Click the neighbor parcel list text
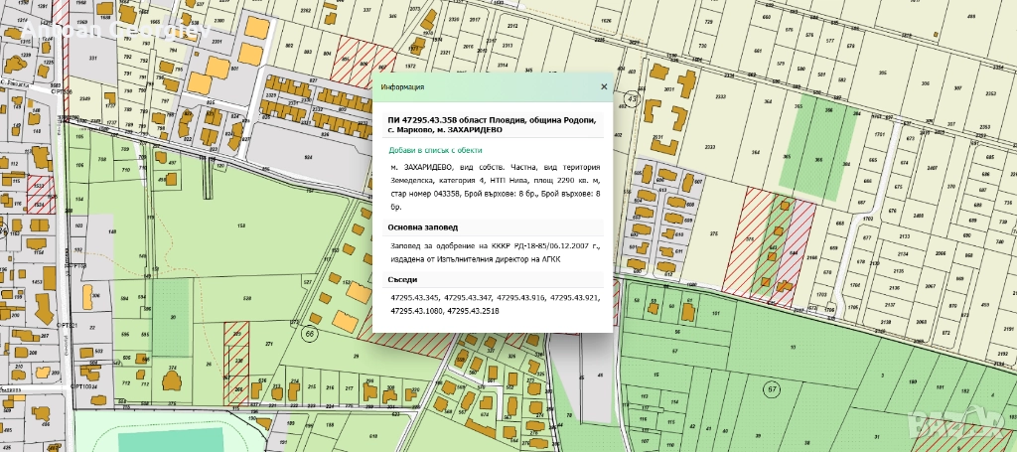 [494, 304]
